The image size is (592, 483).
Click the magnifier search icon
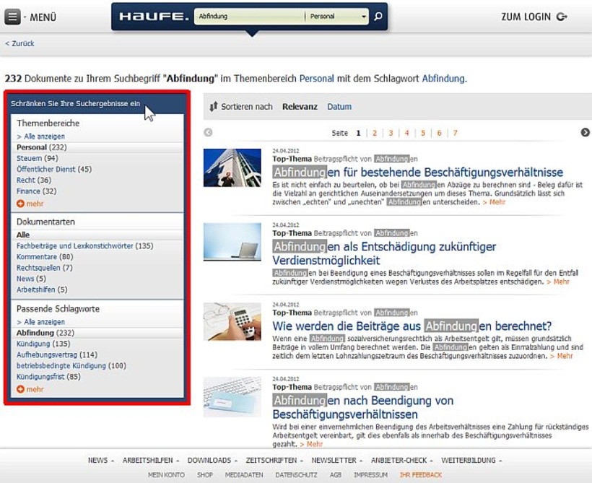[378, 17]
